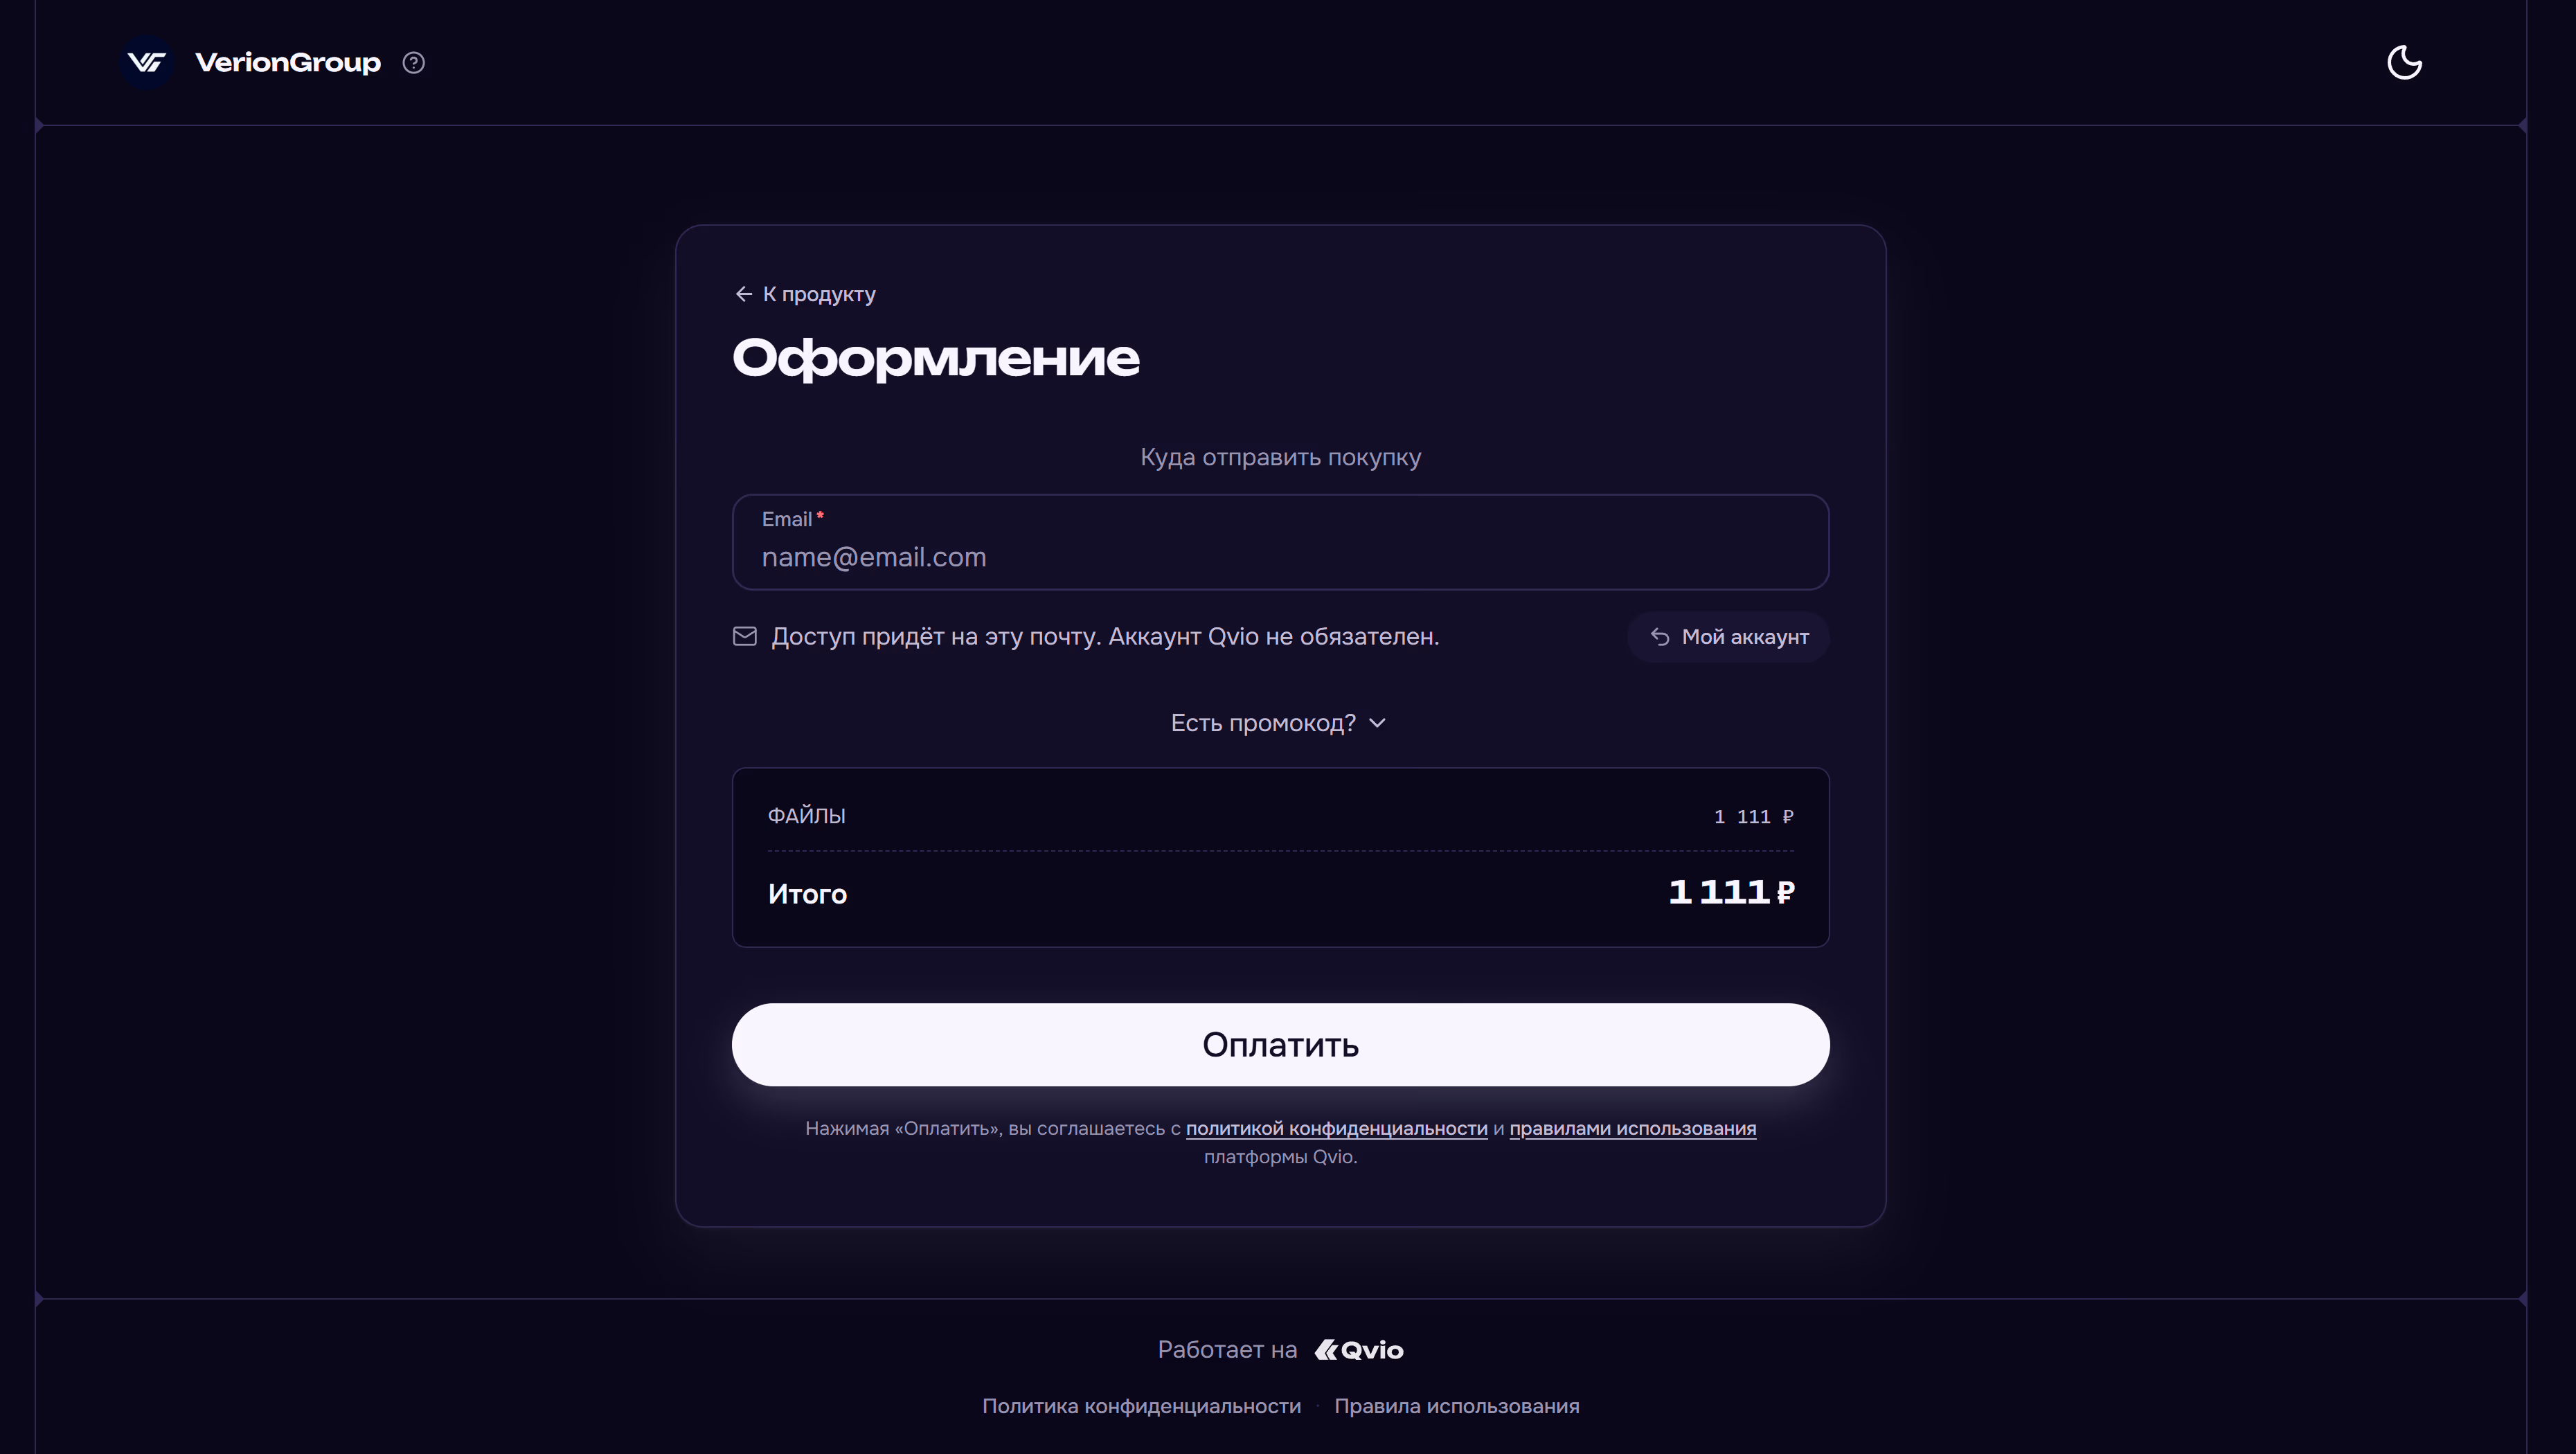Click the Qvio logo in footer
Image resolution: width=2576 pixels, height=1454 pixels.
tap(1359, 1350)
